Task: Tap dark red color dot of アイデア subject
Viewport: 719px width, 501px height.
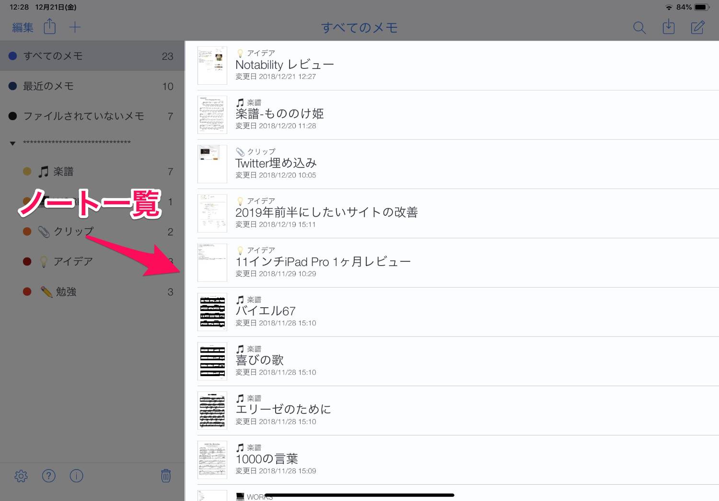Action: point(27,262)
